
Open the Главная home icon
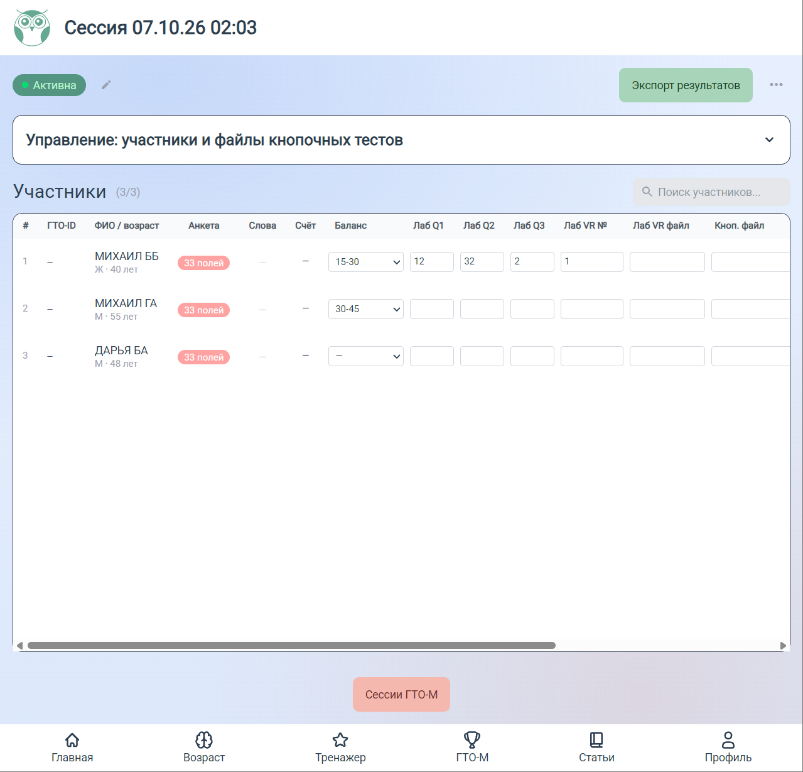[72, 740]
